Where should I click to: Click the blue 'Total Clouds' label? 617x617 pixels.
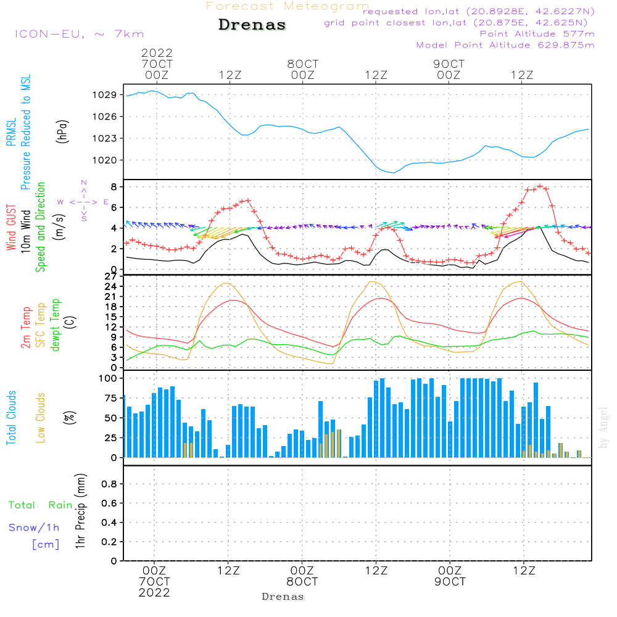point(11,418)
